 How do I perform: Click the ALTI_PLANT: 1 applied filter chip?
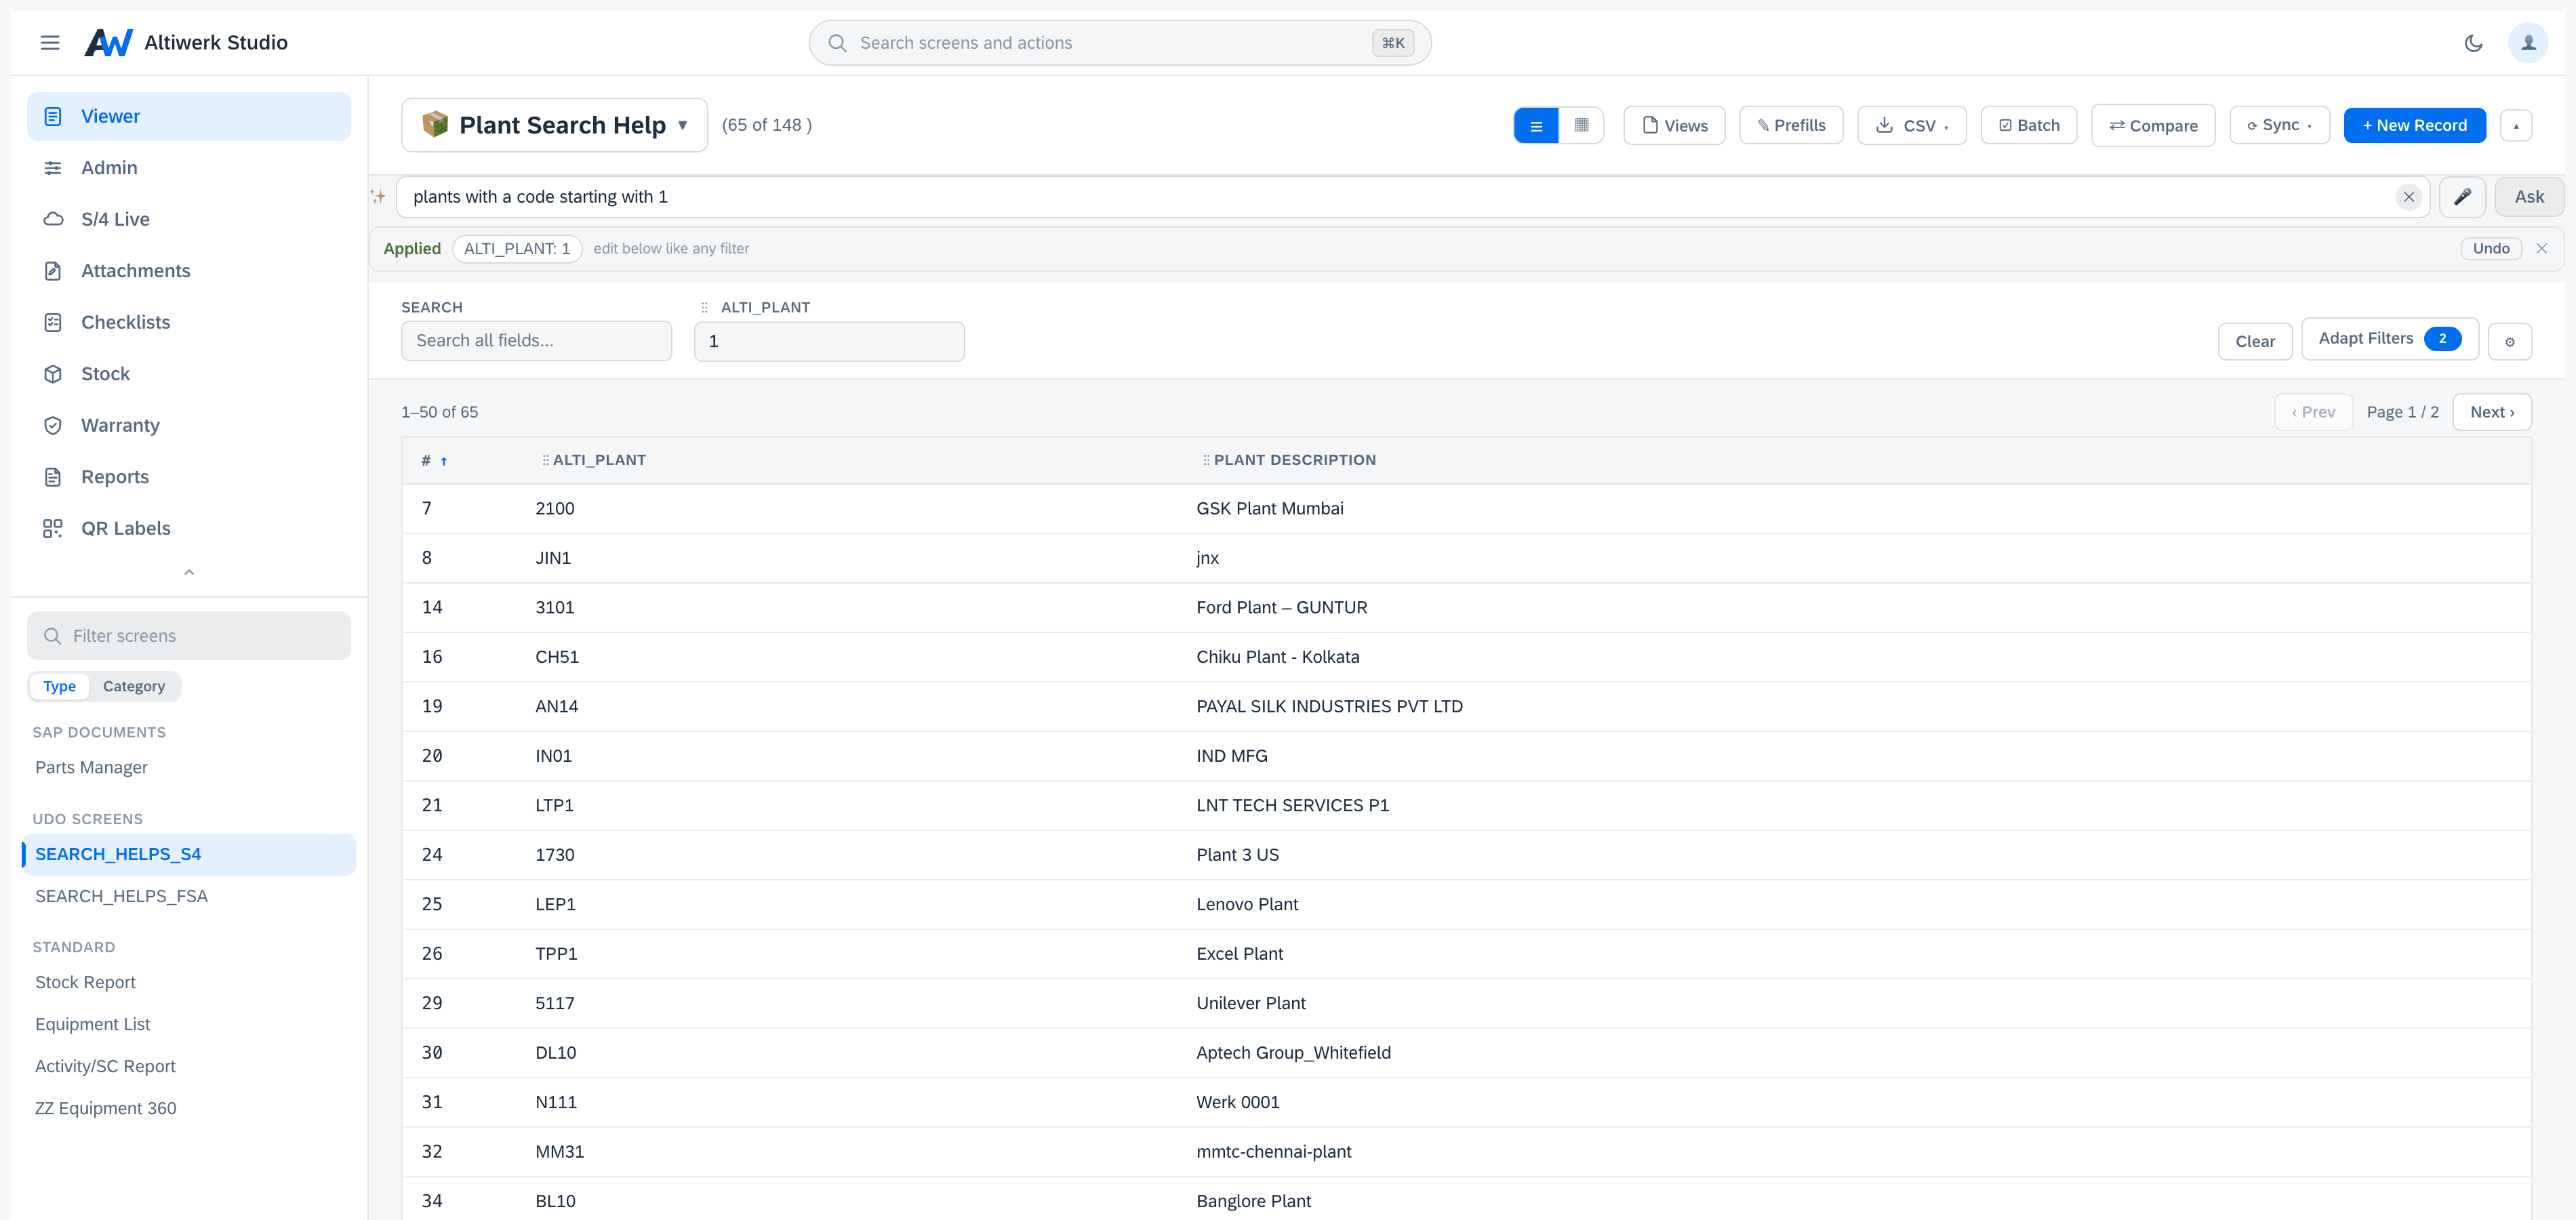(517, 249)
